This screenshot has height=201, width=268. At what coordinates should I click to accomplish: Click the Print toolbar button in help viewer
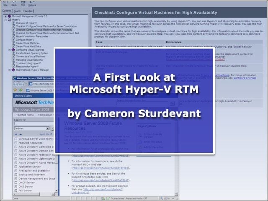[x=23, y=3]
